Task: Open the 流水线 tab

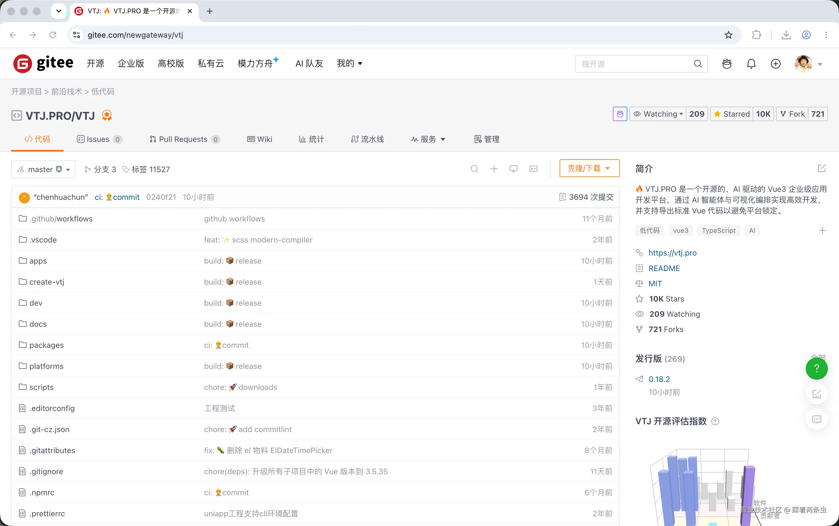Action: coord(367,139)
